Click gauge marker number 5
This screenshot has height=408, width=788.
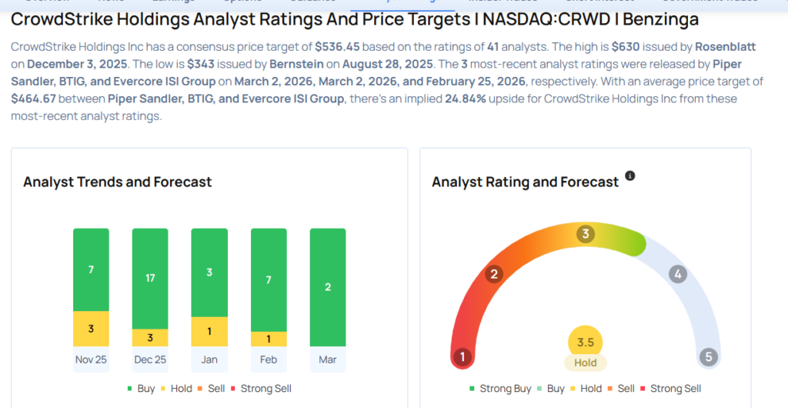click(708, 357)
